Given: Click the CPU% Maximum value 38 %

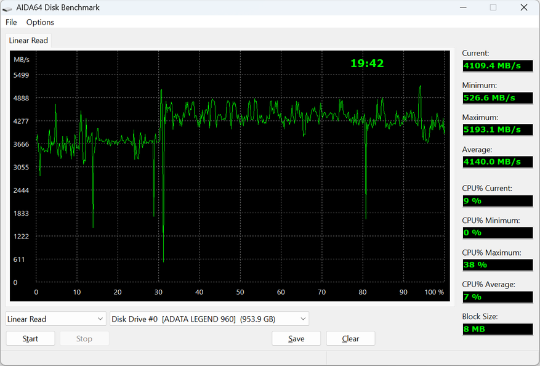Looking at the screenshot, I should click(x=498, y=265).
